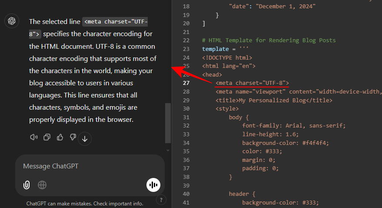The width and height of the screenshot is (382, 208).
Task: Click code line 27 meta charset UTF-8
Action: [x=252, y=83]
